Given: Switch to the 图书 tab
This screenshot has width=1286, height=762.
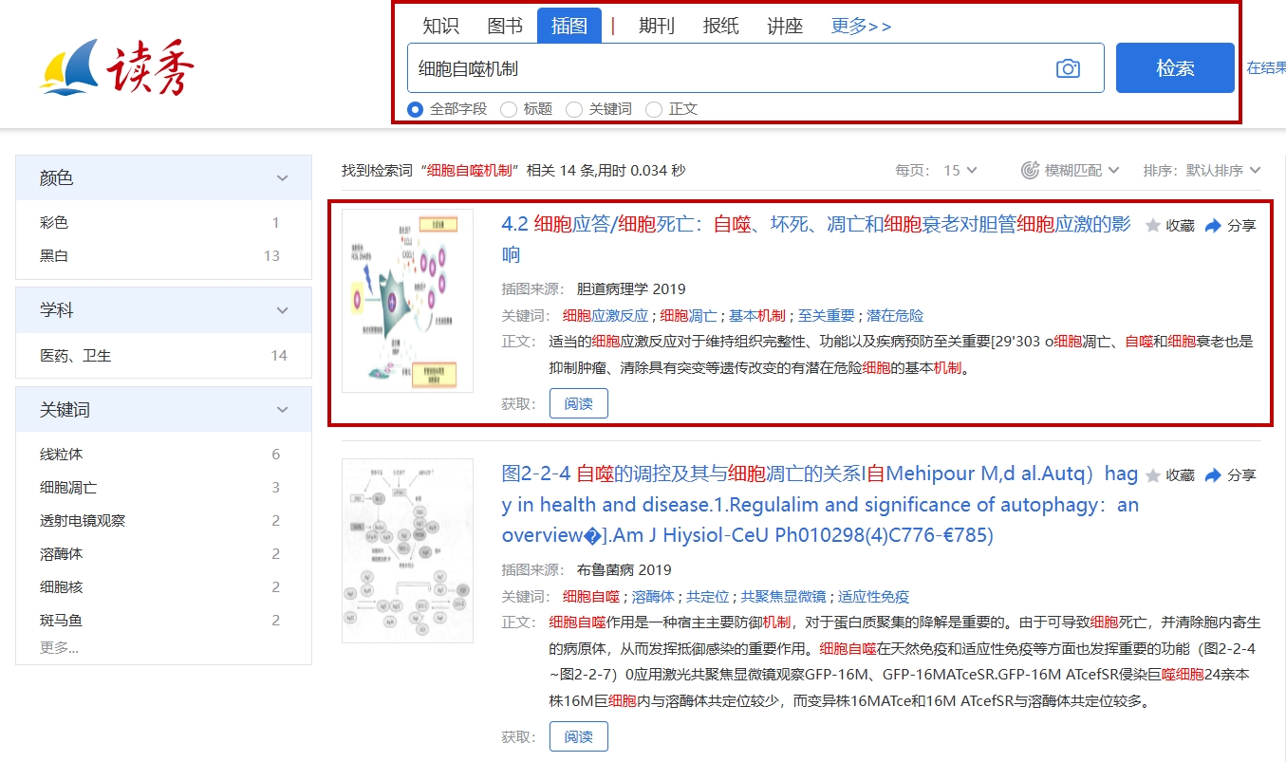Looking at the screenshot, I should coord(505,26).
